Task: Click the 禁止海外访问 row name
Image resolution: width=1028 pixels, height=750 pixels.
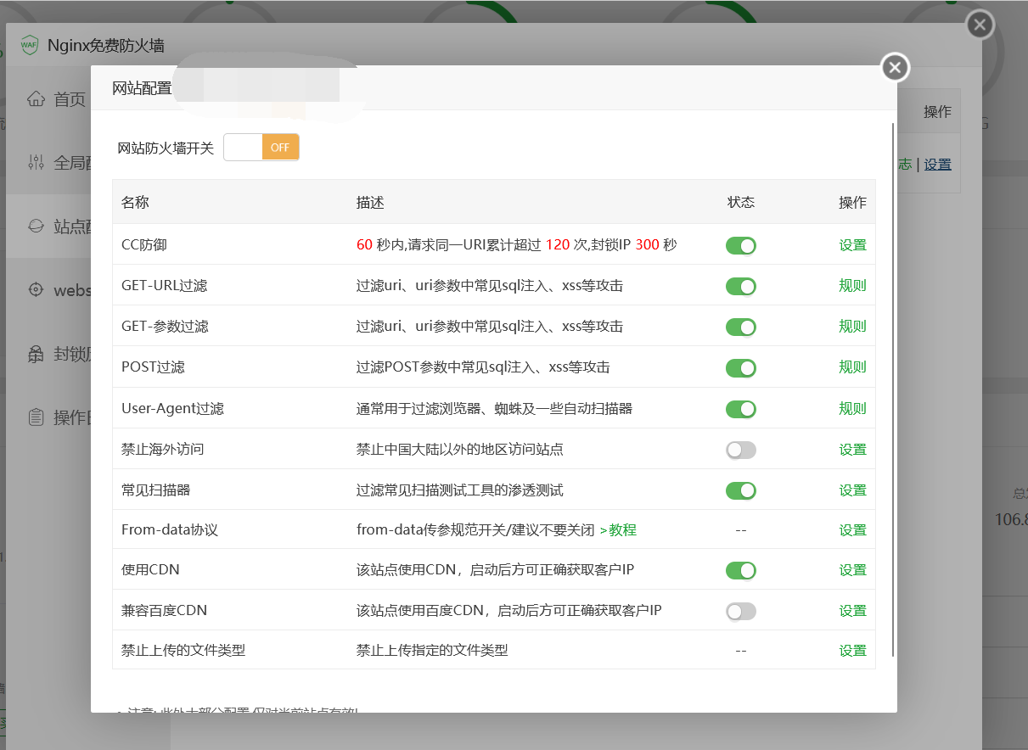Action: pyautogui.click(x=163, y=449)
